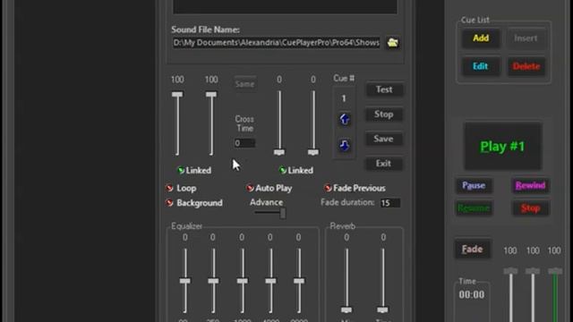This screenshot has height=322, width=573.
Task: Click the cue editor Stop button
Action: [384, 114]
